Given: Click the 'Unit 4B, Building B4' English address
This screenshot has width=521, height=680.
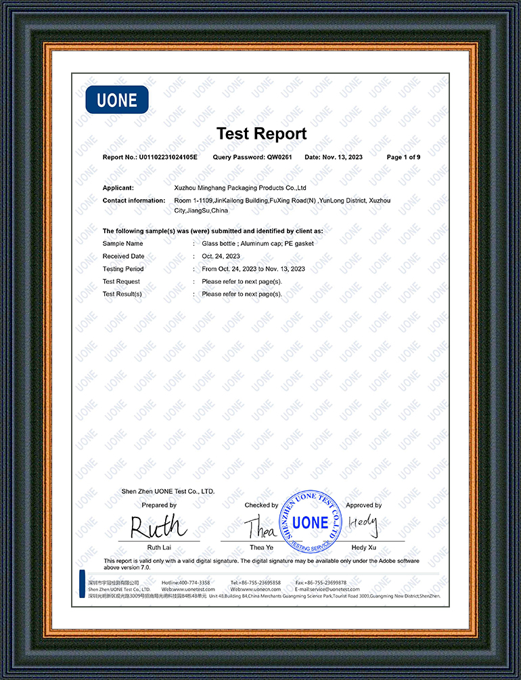Looking at the screenshot, I should coord(324,596).
